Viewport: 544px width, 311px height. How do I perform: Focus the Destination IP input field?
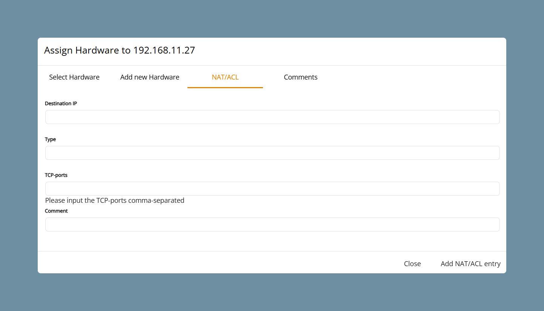click(x=272, y=117)
